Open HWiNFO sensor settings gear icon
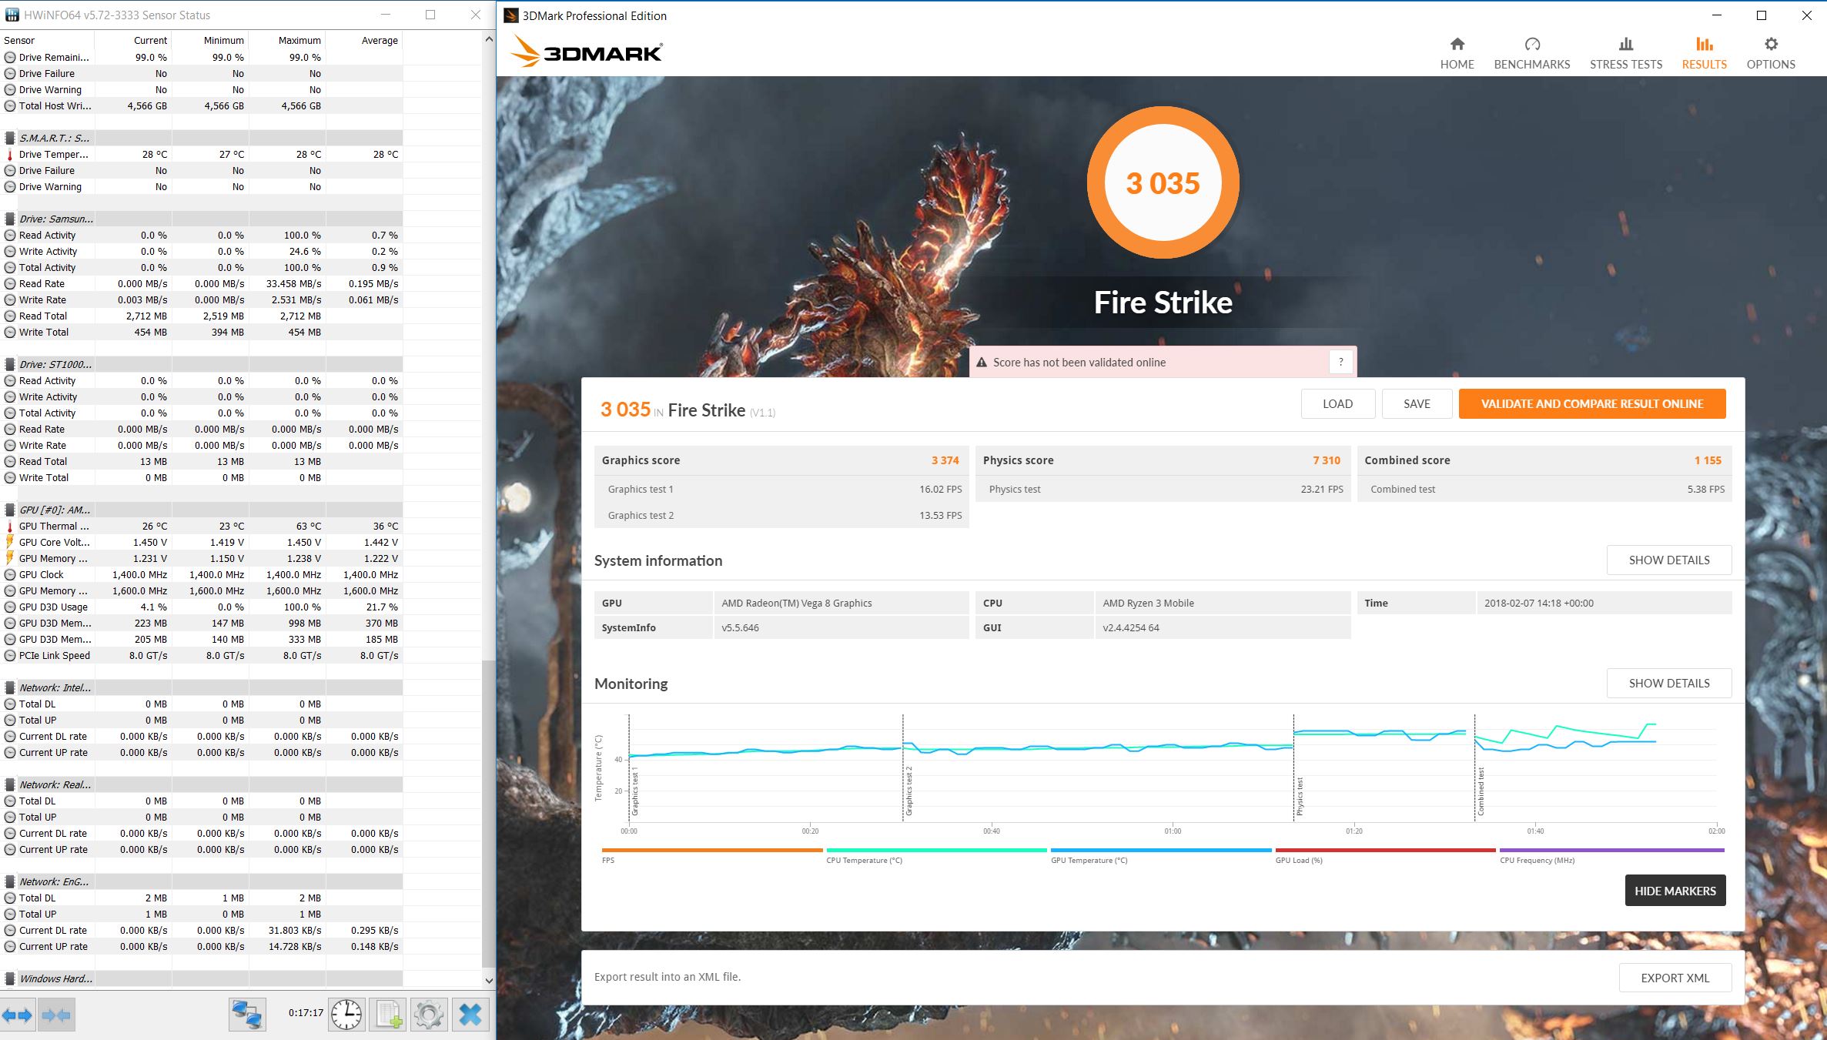Image resolution: width=1827 pixels, height=1040 pixels. (429, 1015)
